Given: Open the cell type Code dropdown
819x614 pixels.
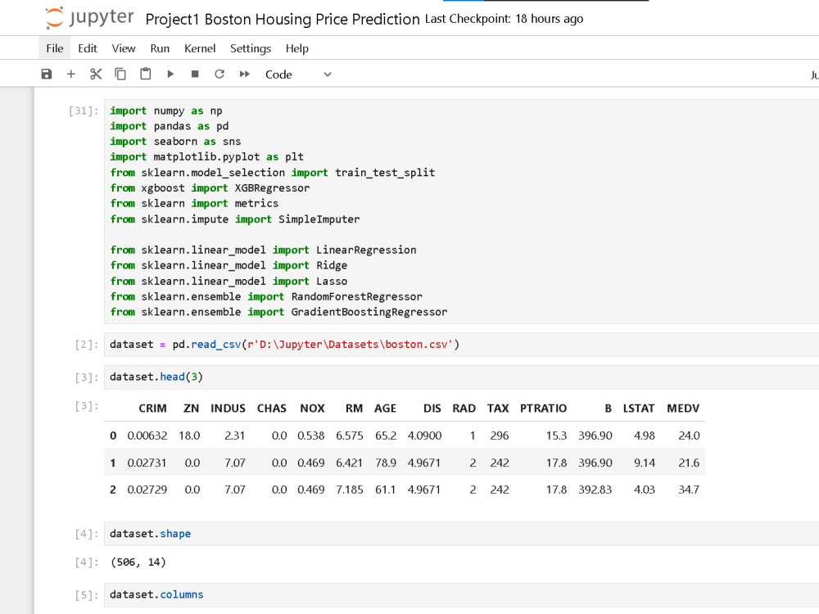Looking at the screenshot, I should [298, 74].
